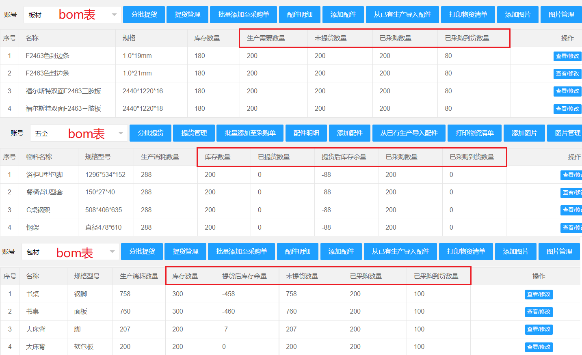Select the 2440*1220*18 spec cell
Image resolution: width=582 pixels, height=355 pixels.
click(151, 108)
